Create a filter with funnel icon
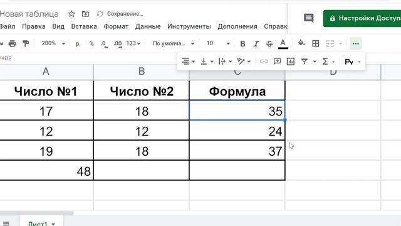 (x=304, y=62)
